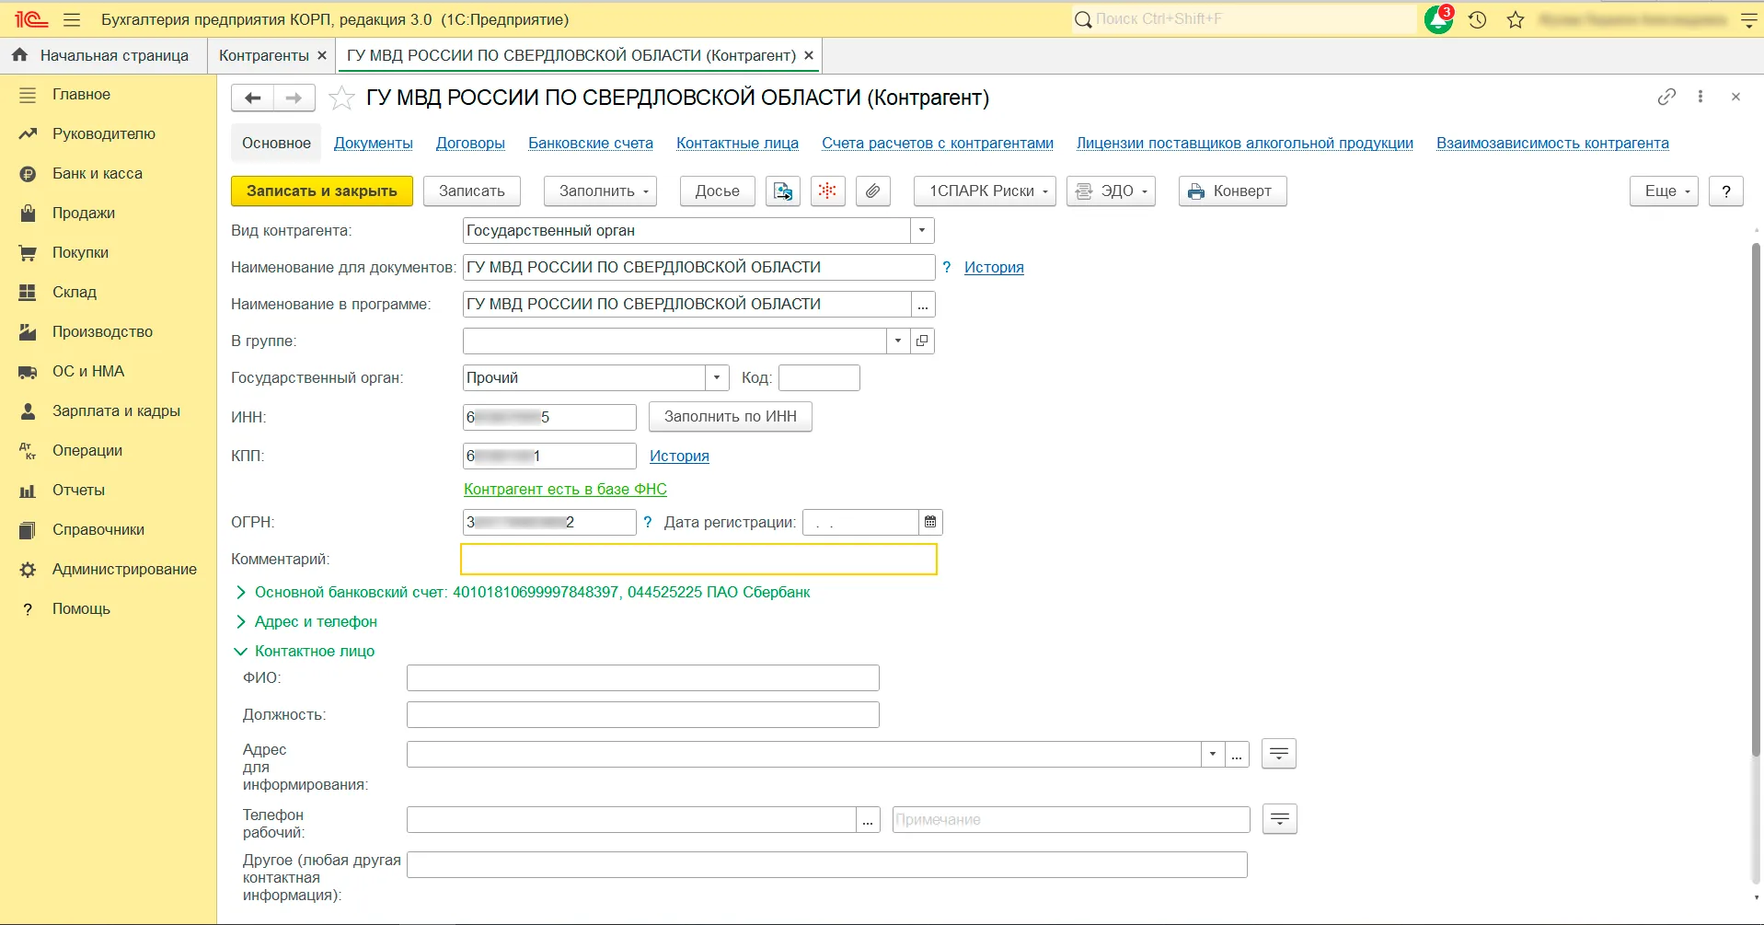Image resolution: width=1764 pixels, height=925 pixels.
Task: Click the get link chain icon
Action: click(1666, 97)
